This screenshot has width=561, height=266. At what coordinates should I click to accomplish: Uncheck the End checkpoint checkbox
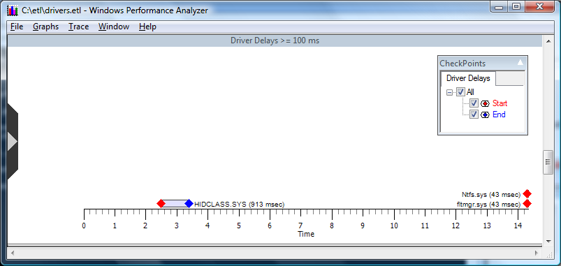tap(474, 114)
